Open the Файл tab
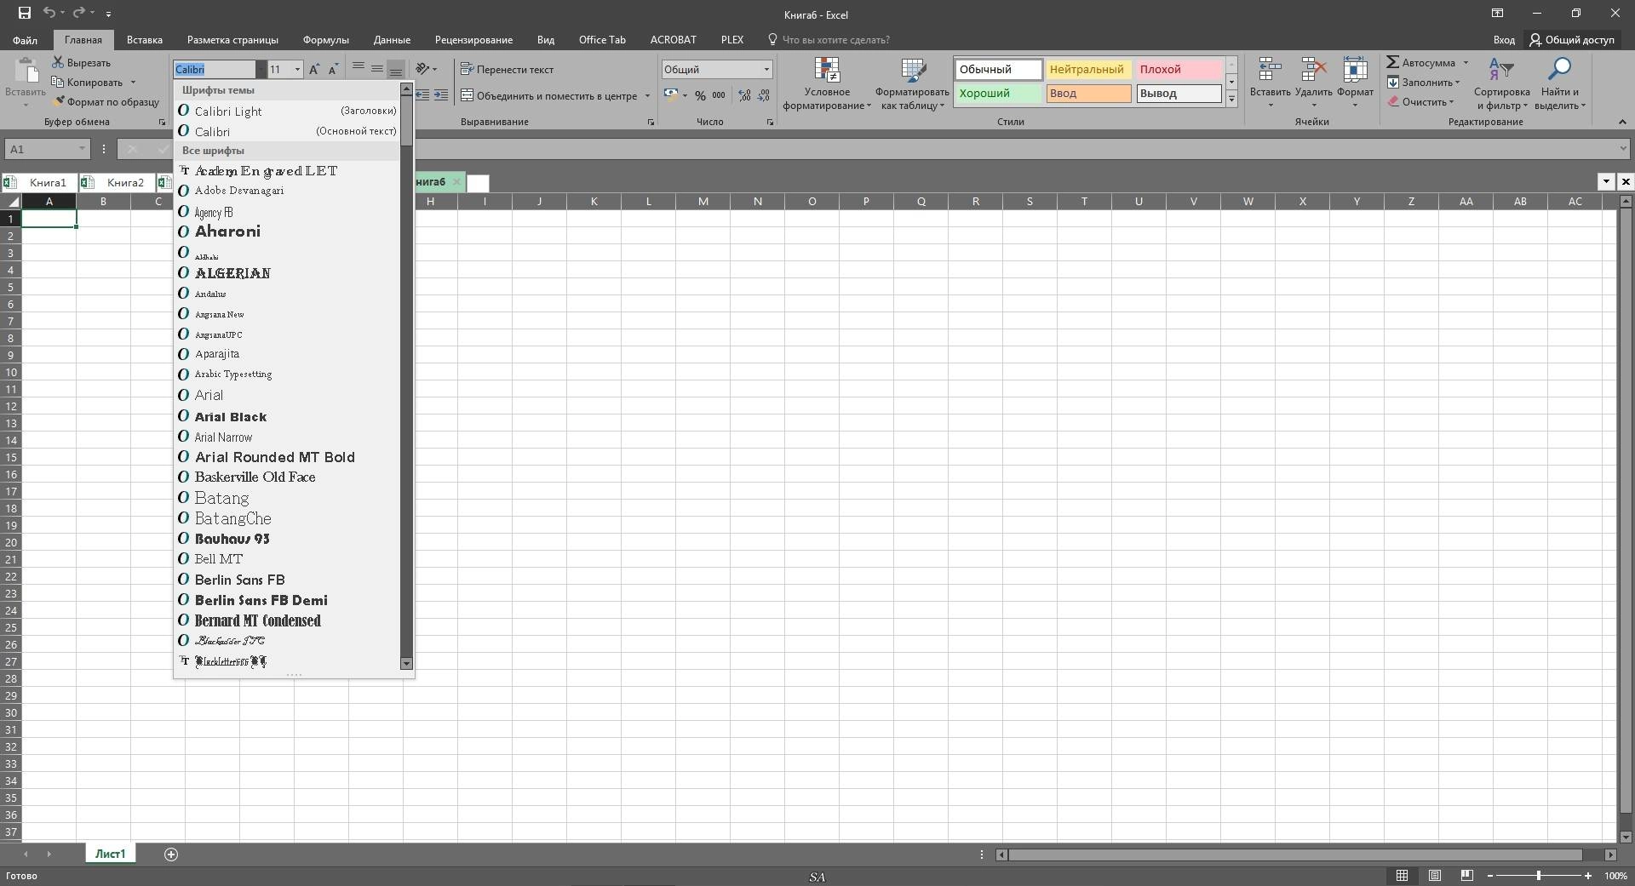 coord(25,40)
